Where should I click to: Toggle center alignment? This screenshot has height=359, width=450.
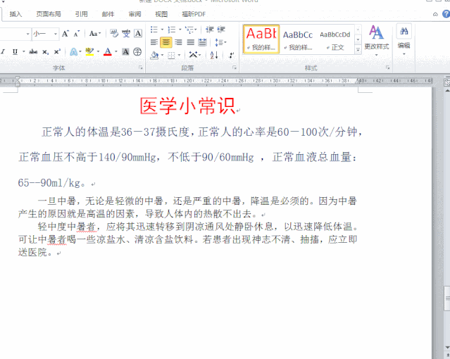coord(166,42)
